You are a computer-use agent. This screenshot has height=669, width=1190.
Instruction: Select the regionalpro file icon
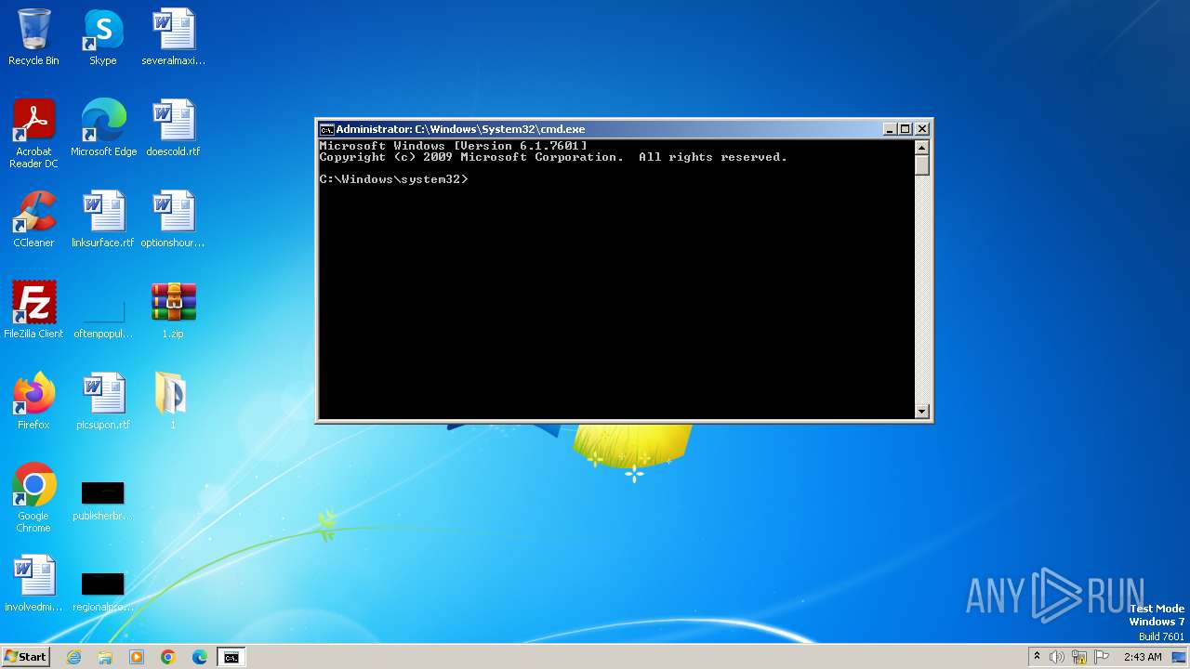[103, 591]
